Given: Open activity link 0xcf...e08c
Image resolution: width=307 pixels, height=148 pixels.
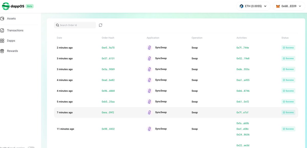Looking at the screenshot, I should (x=243, y=129).
